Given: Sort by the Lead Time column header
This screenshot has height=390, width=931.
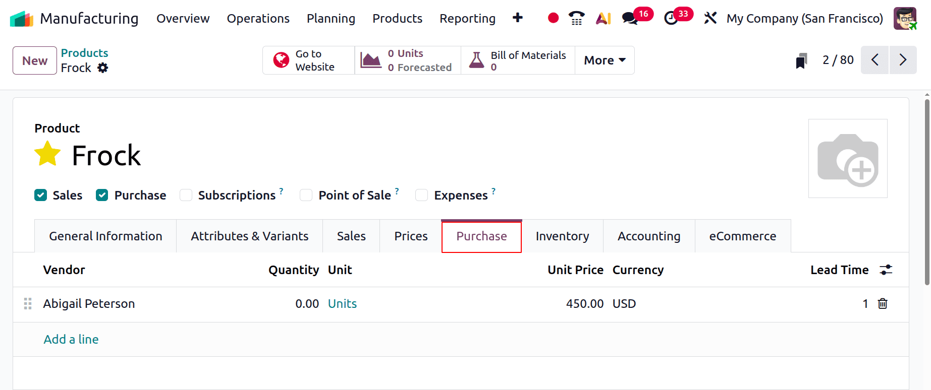Looking at the screenshot, I should pyautogui.click(x=839, y=270).
